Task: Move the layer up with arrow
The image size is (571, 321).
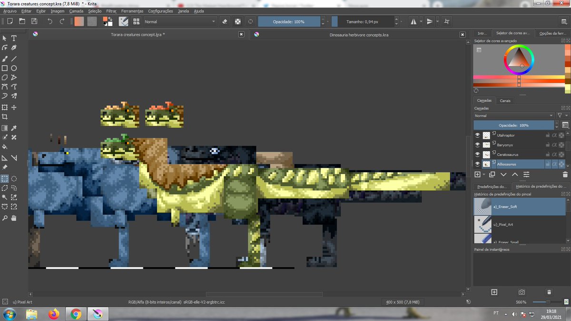Action: [515, 175]
